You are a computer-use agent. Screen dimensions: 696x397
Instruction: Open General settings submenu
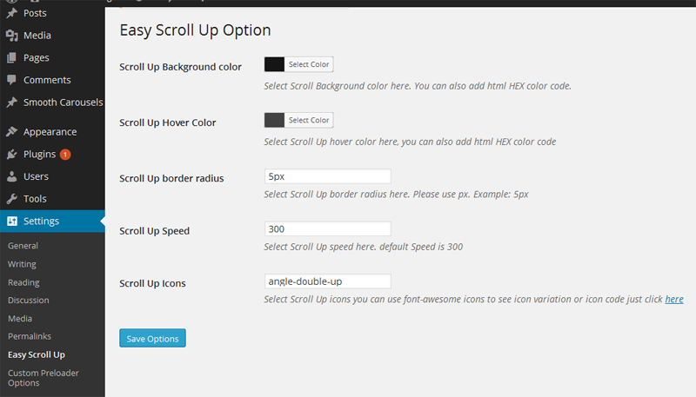(23, 246)
